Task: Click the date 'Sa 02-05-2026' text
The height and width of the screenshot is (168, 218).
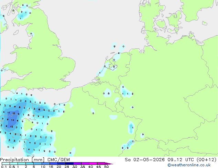Action: coord(145,160)
